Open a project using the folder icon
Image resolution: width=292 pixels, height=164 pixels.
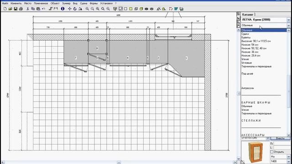pyautogui.click(x=10, y=9)
